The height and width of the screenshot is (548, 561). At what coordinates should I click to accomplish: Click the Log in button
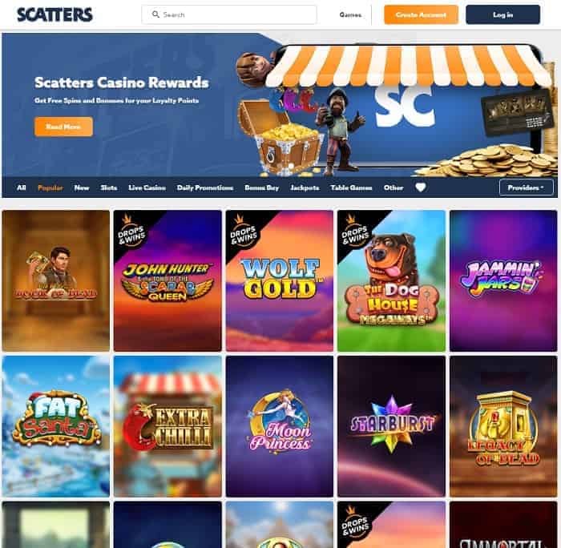point(503,14)
